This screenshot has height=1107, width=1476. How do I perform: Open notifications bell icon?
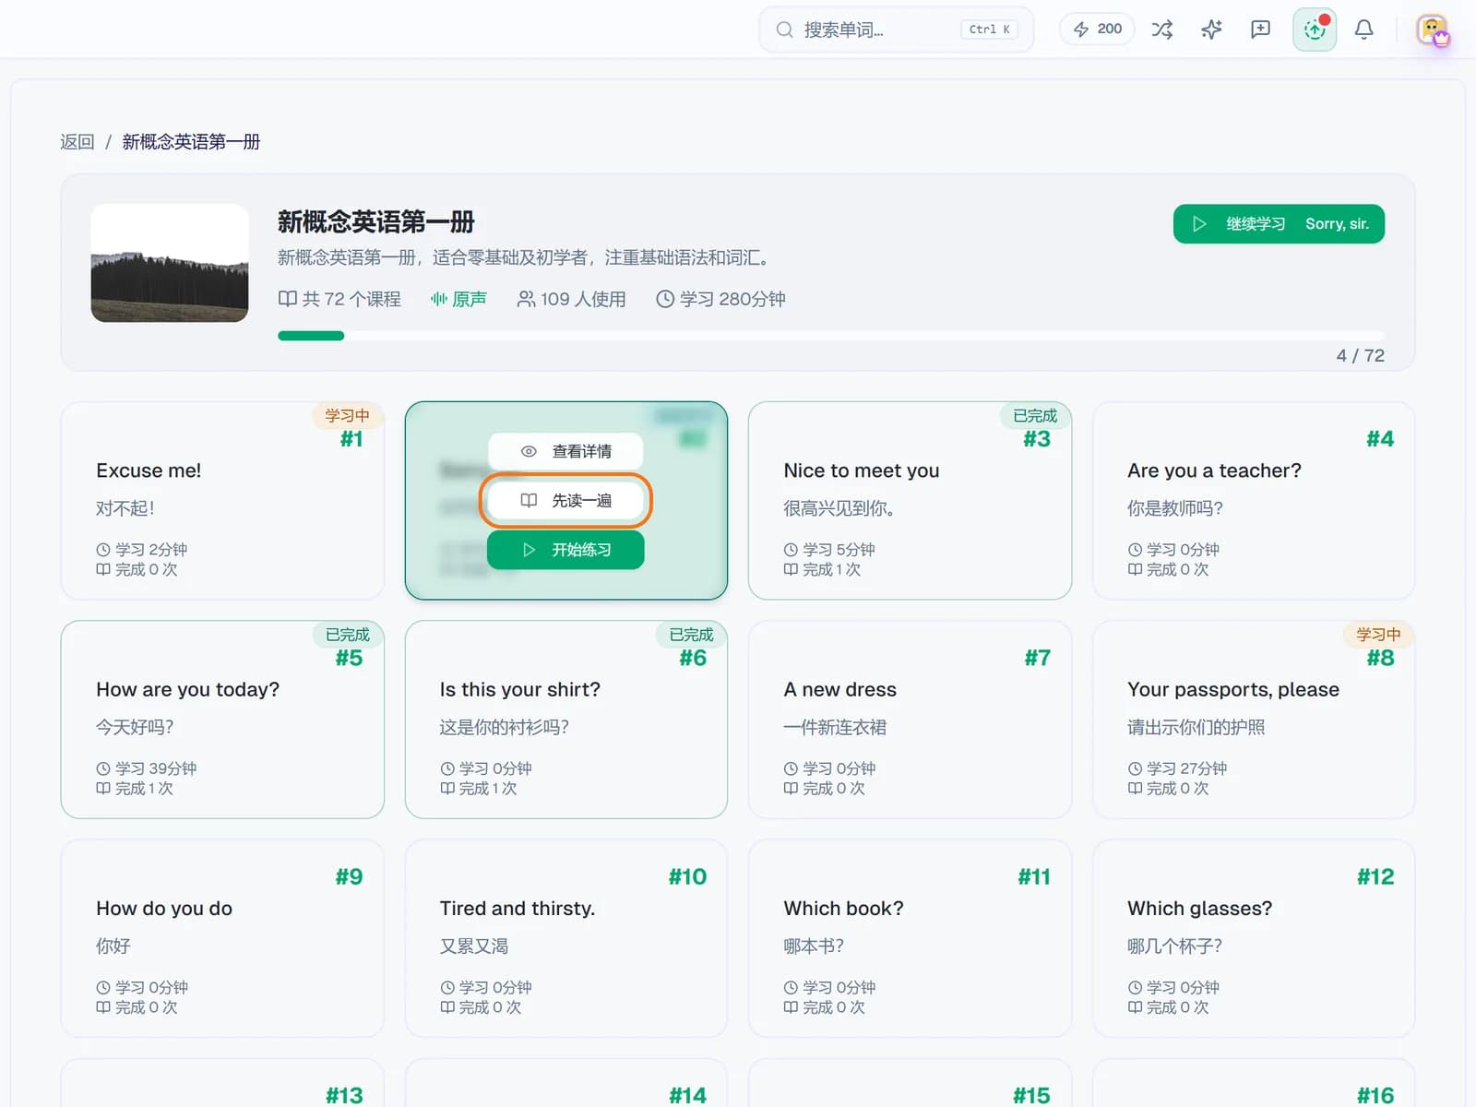point(1363,30)
